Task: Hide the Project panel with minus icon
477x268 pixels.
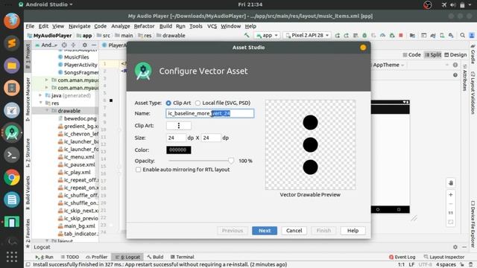Action: [x=94, y=45]
